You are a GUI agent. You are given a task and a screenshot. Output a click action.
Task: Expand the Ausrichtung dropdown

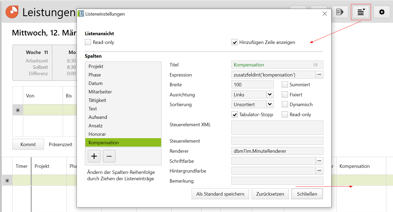[x=270, y=94]
